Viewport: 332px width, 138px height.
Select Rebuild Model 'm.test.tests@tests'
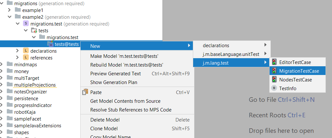click(127, 65)
